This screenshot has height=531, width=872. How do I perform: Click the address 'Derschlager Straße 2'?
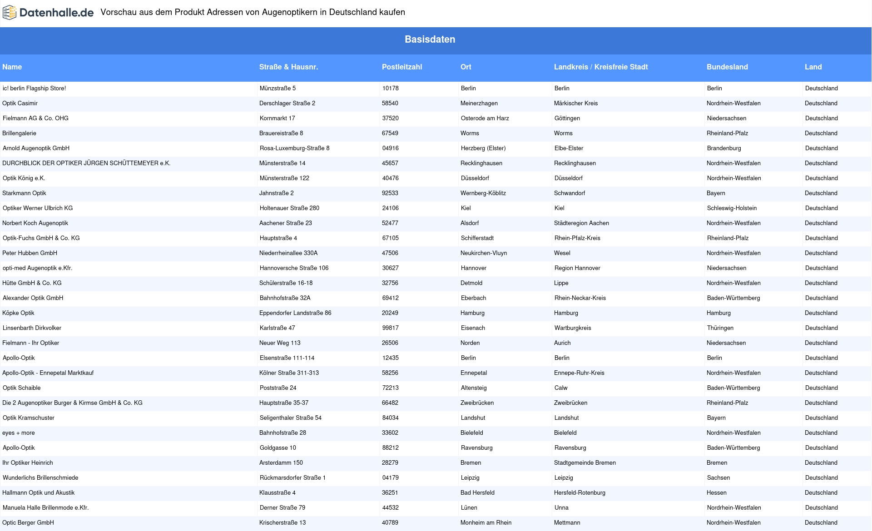[287, 103]
